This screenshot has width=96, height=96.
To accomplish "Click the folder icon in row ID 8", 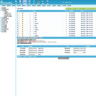I will (23, 19).
